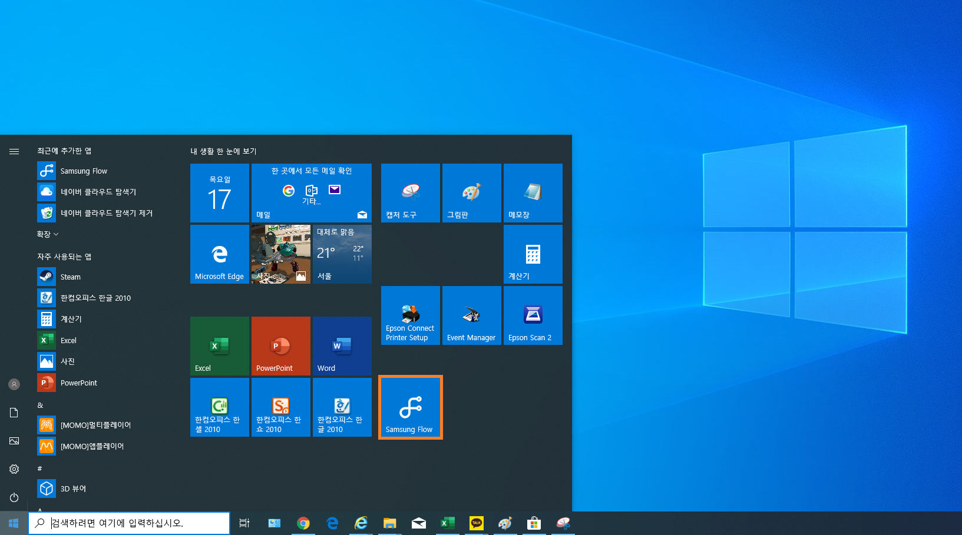Screen dimensions: 962x535
Task: Select the & letter group header
Action: point(40,405)
